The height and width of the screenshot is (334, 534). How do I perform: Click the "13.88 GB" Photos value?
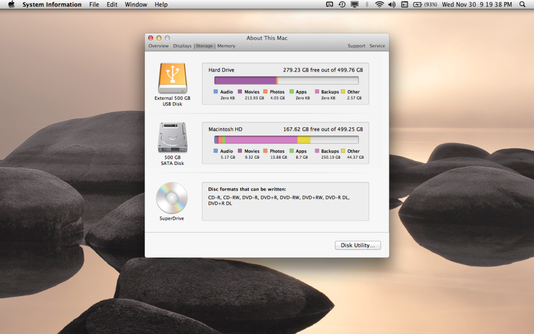click(x=278, y=157)
